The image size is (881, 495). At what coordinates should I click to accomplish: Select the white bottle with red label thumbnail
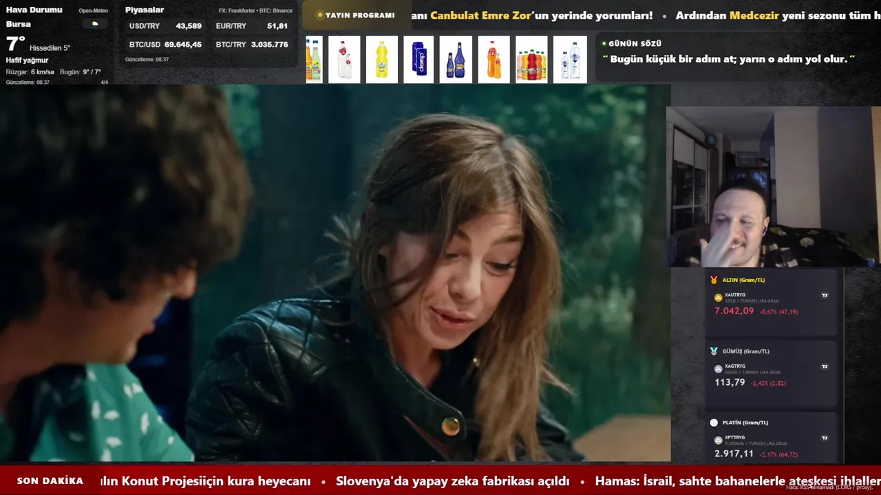[x=344, y=60]
